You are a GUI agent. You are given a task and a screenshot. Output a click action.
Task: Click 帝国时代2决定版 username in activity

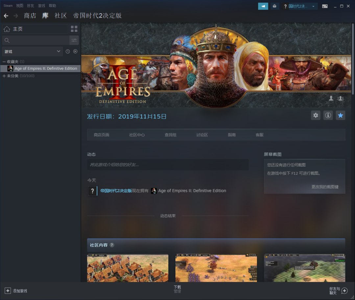[116, 191]
